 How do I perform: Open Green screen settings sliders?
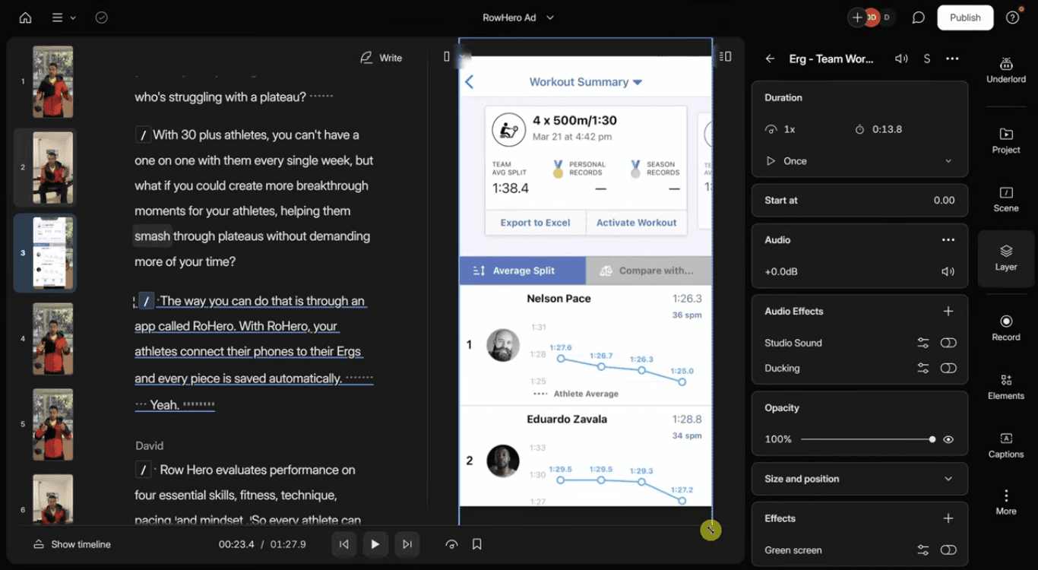923,550
